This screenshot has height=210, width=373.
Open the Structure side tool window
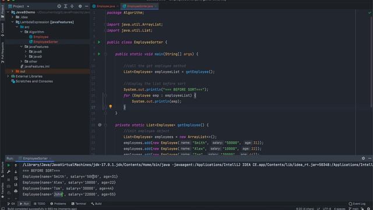point(2,170)
